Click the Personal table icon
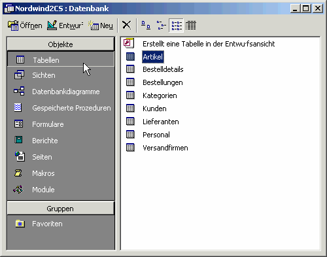Viewport: 327px width, 257px height. coord(130,135)
